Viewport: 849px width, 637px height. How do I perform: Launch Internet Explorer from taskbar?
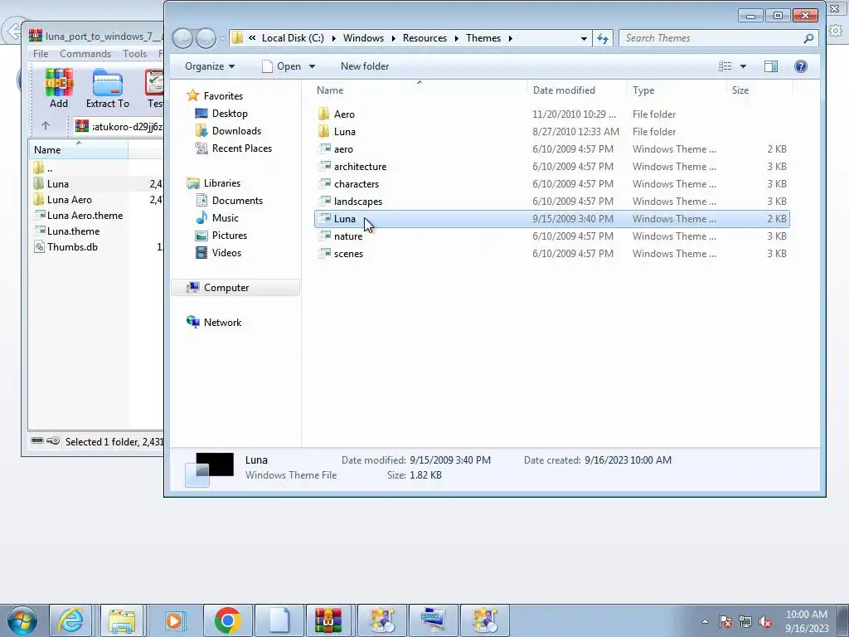point(71,620)
